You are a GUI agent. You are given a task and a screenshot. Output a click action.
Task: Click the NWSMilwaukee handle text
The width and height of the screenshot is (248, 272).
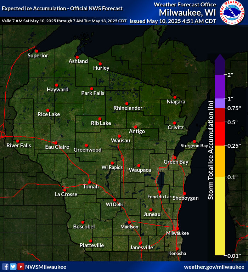(46, 267)
